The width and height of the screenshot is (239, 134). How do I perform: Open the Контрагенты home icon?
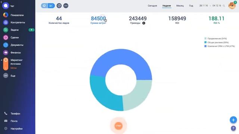6,22
